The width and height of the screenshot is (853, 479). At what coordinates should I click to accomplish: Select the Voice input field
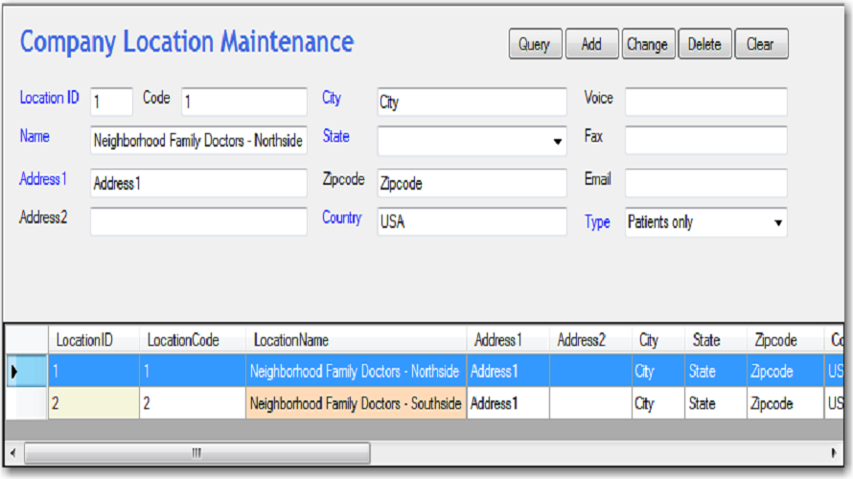click(705, 102)
